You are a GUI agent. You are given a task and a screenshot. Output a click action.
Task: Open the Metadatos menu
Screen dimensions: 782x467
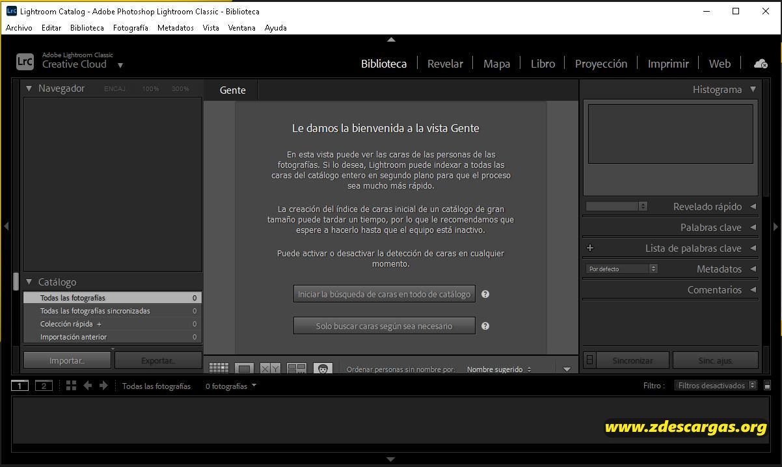pos(176,28)
